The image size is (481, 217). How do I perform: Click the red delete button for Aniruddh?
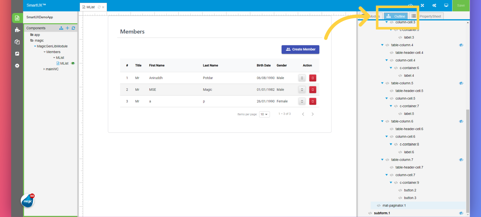click(x=312, y=78)
